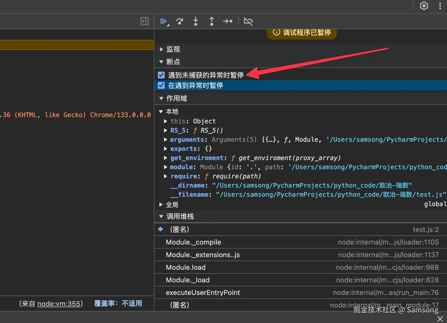This screenshot has width=447, height=323.
Task: Expand the exports entry
Action: pyautogui.click(x=166, y=149)
